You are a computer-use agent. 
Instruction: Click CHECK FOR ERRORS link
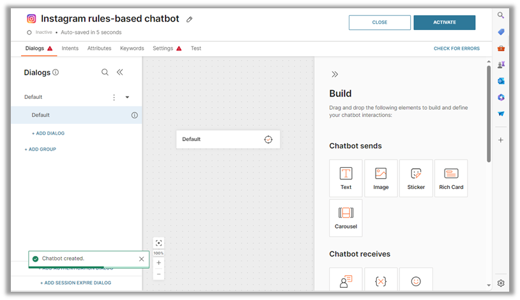pos(456,49)
